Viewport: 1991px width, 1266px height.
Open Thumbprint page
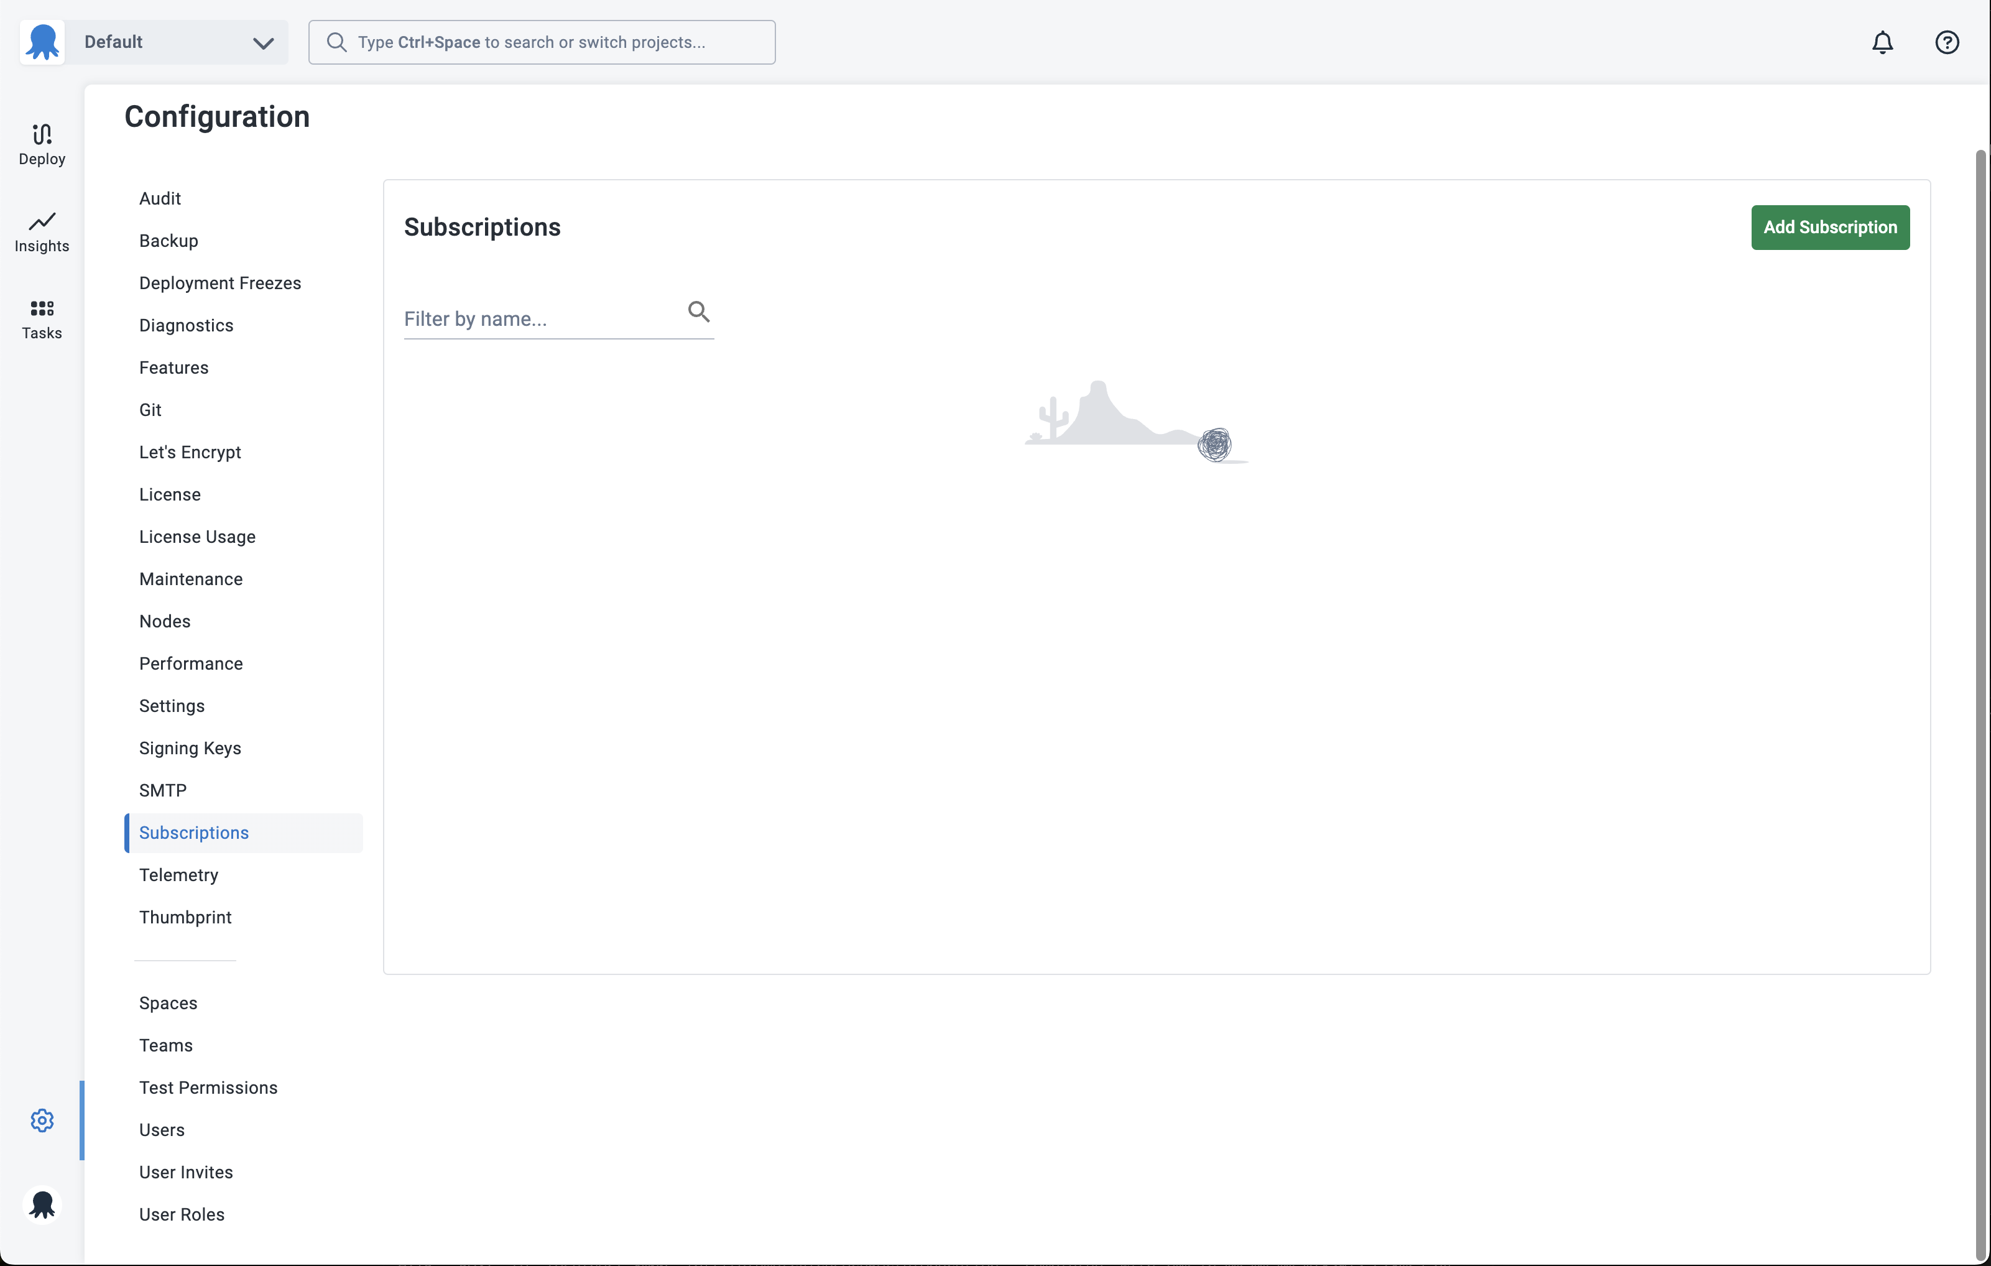pos(185,917)
